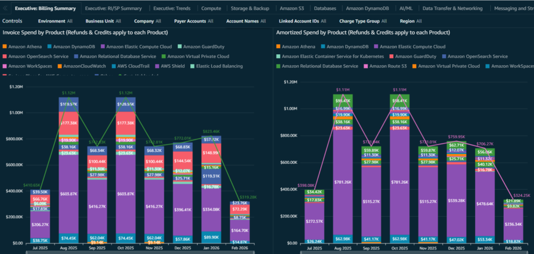The image size is (534, 254).
Task: Click Amortized Spend by Product chart title
Action: (x=363, y=33)
